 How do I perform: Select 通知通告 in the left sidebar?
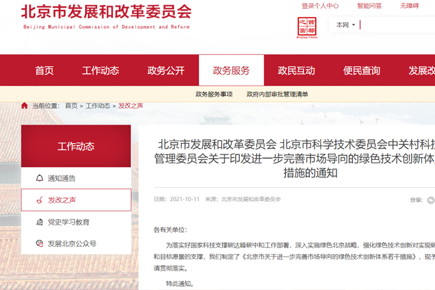[x=62, y=178]
